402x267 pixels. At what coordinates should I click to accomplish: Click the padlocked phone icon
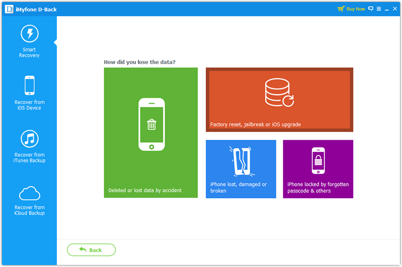pos(318,161)
